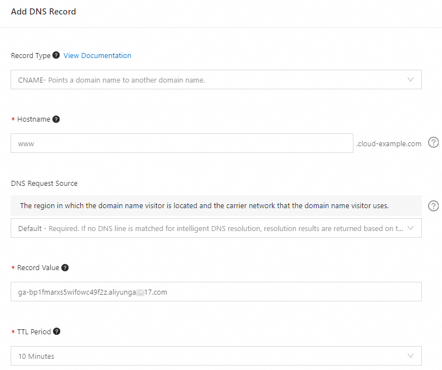
Task: Click the .cloud-example.com domain suffix text
Action: tap(389, 144)
